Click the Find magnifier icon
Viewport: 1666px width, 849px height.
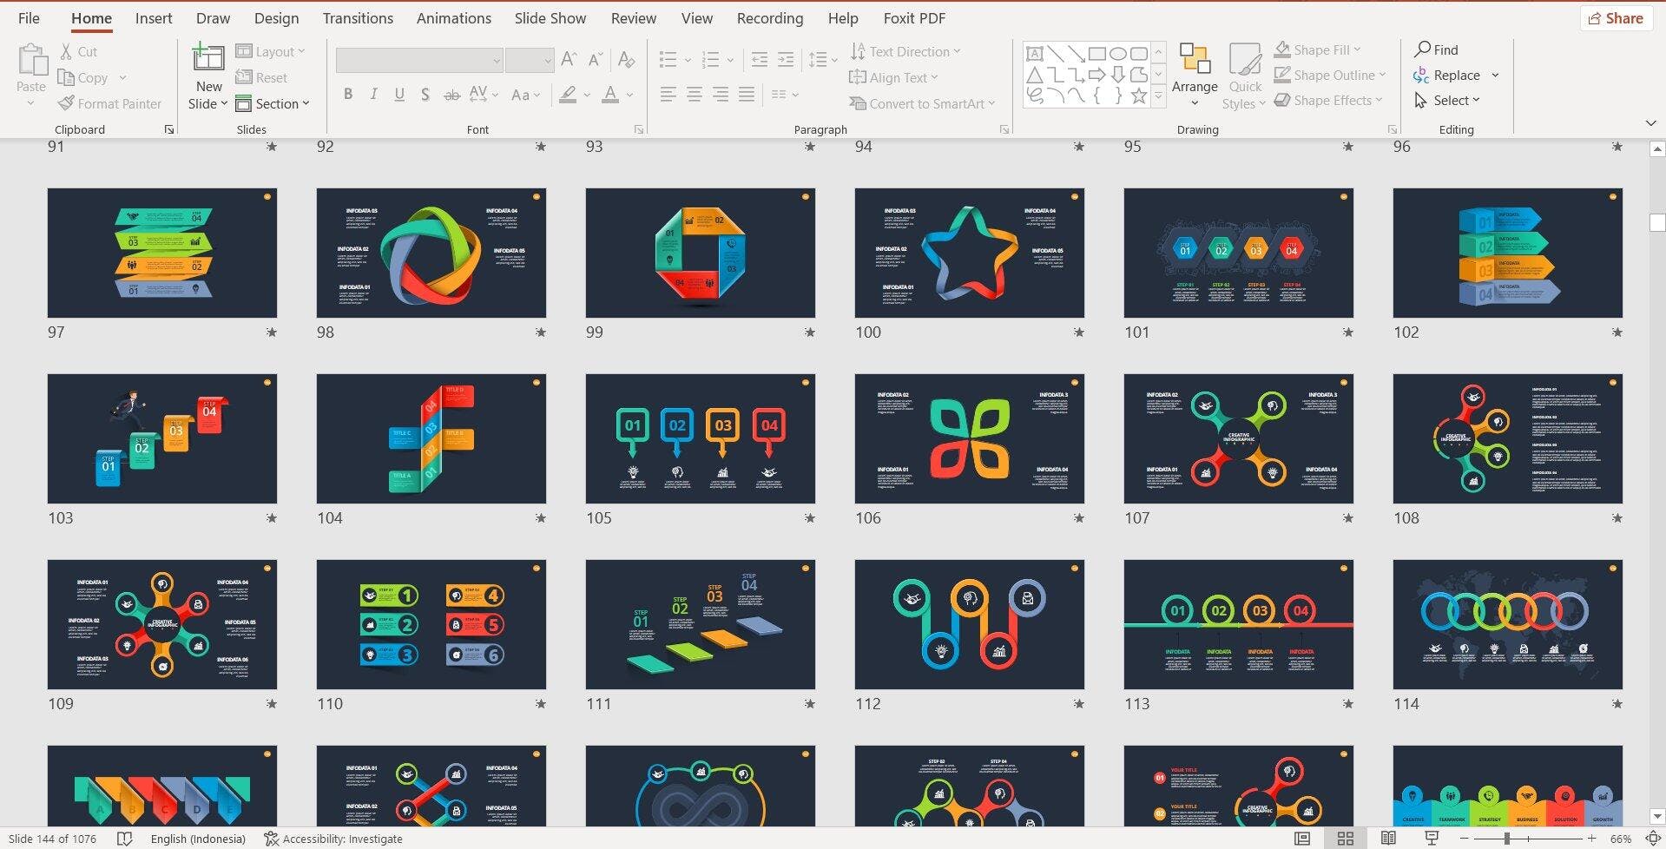1423,49
